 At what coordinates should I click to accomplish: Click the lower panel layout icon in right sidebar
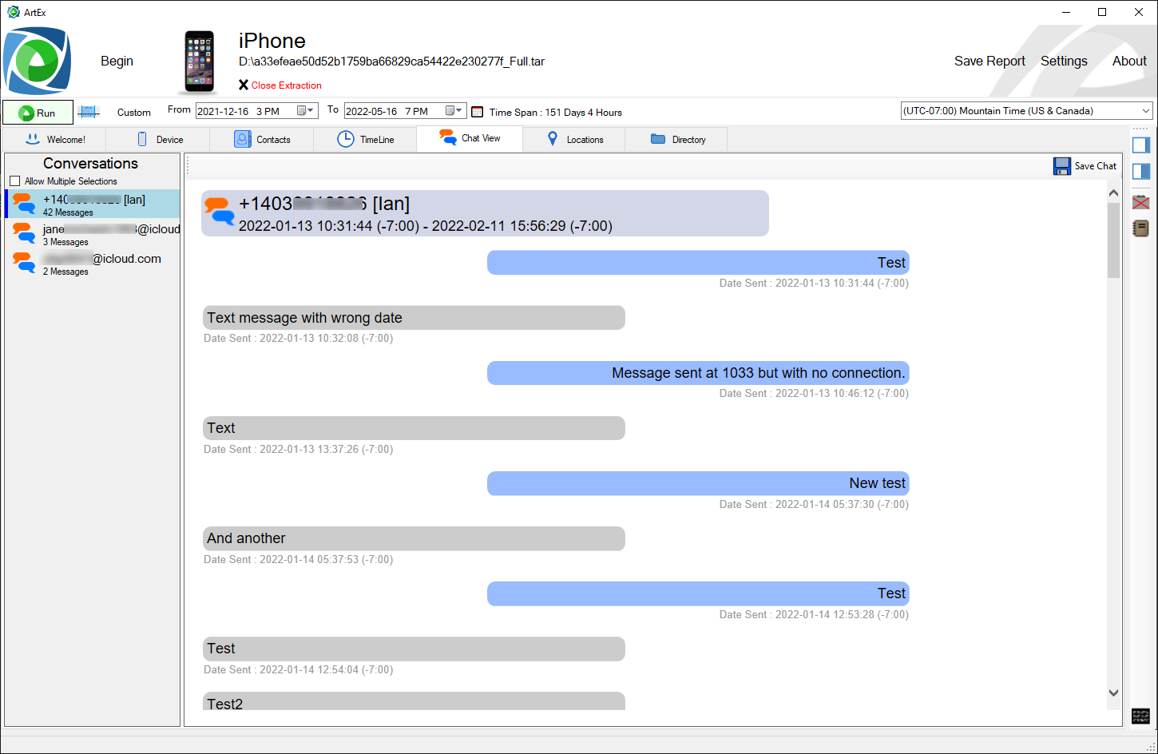pos(1140,171)
